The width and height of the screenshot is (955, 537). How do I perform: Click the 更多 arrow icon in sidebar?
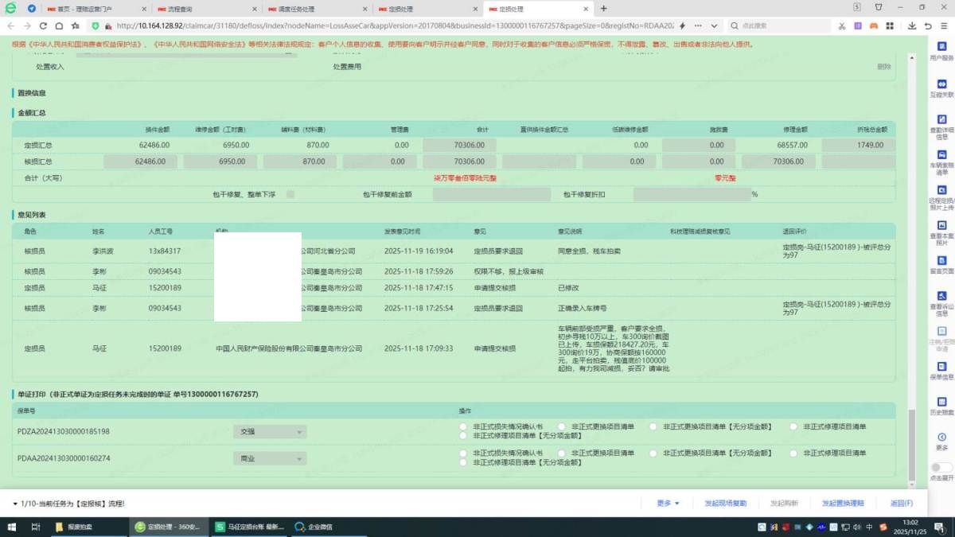tap(941, 437)
